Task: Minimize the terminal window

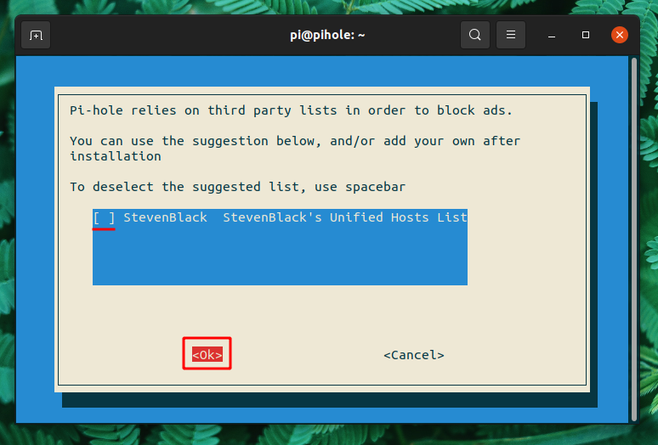Action: (552, 35)
